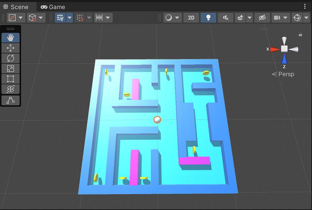Select the Hand (View) tool

10,37
